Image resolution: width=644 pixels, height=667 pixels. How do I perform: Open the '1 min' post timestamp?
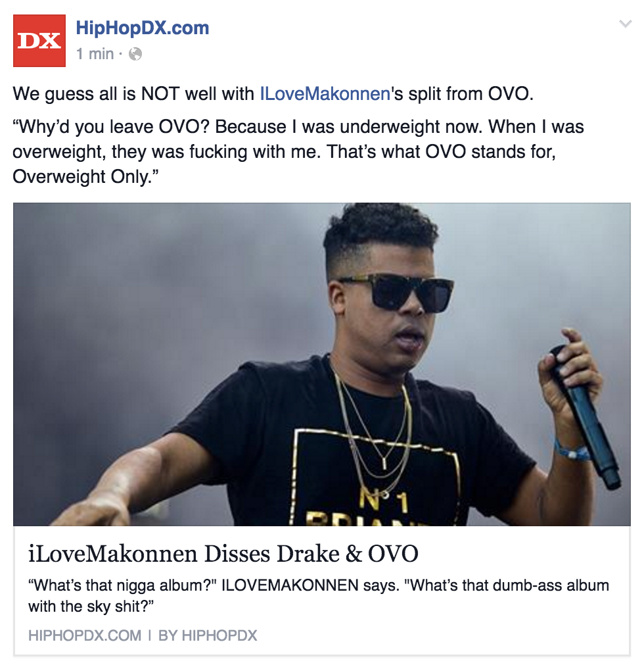coord(95,54)
